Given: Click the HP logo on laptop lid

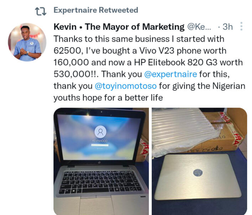Looking at the screenshot, I should point(198,173).
